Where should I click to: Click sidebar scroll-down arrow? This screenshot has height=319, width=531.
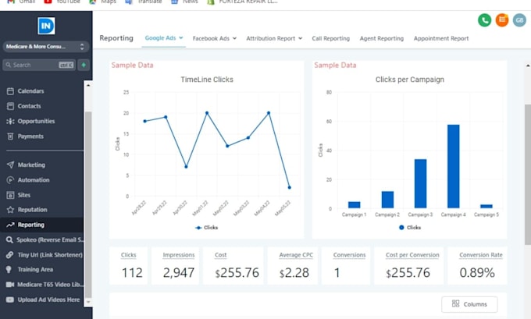click(x=88, y=302)
